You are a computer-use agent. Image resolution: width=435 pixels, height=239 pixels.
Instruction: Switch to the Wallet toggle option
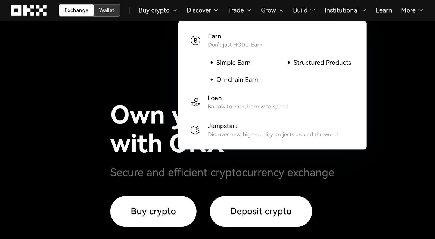(x=107, y=10)
